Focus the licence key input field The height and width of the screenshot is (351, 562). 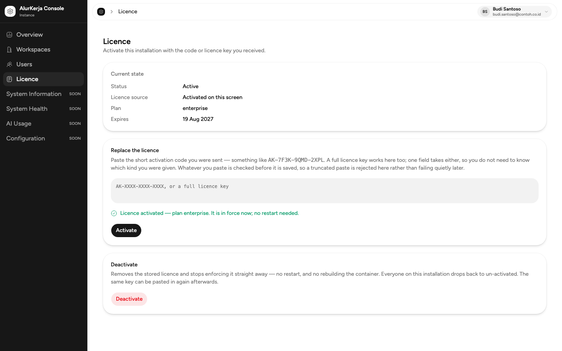coord(324,191)
